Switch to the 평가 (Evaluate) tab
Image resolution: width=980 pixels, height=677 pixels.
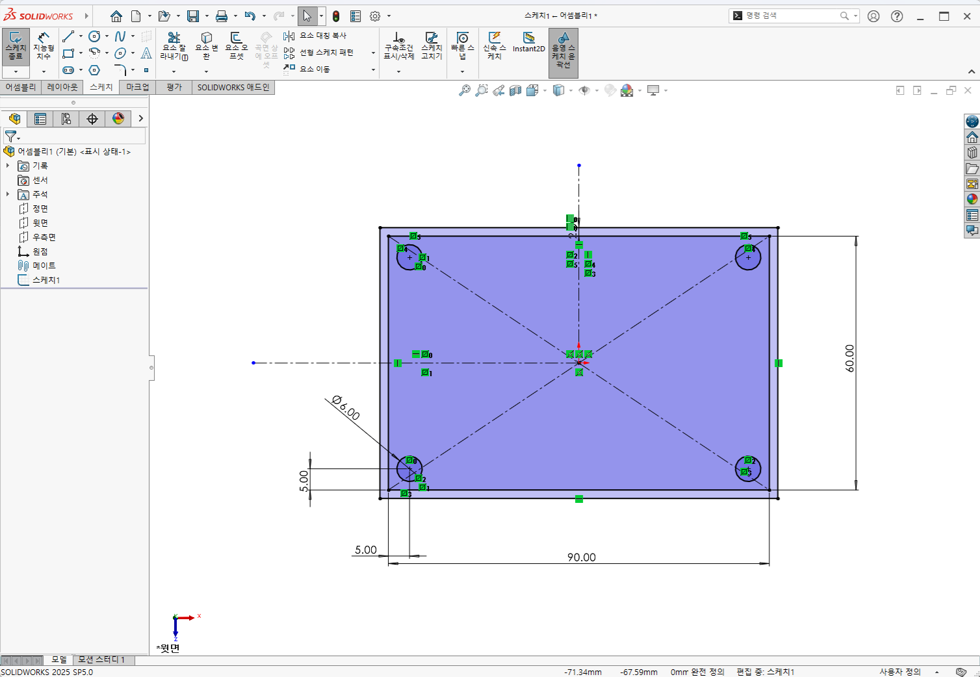pos(174,87)
